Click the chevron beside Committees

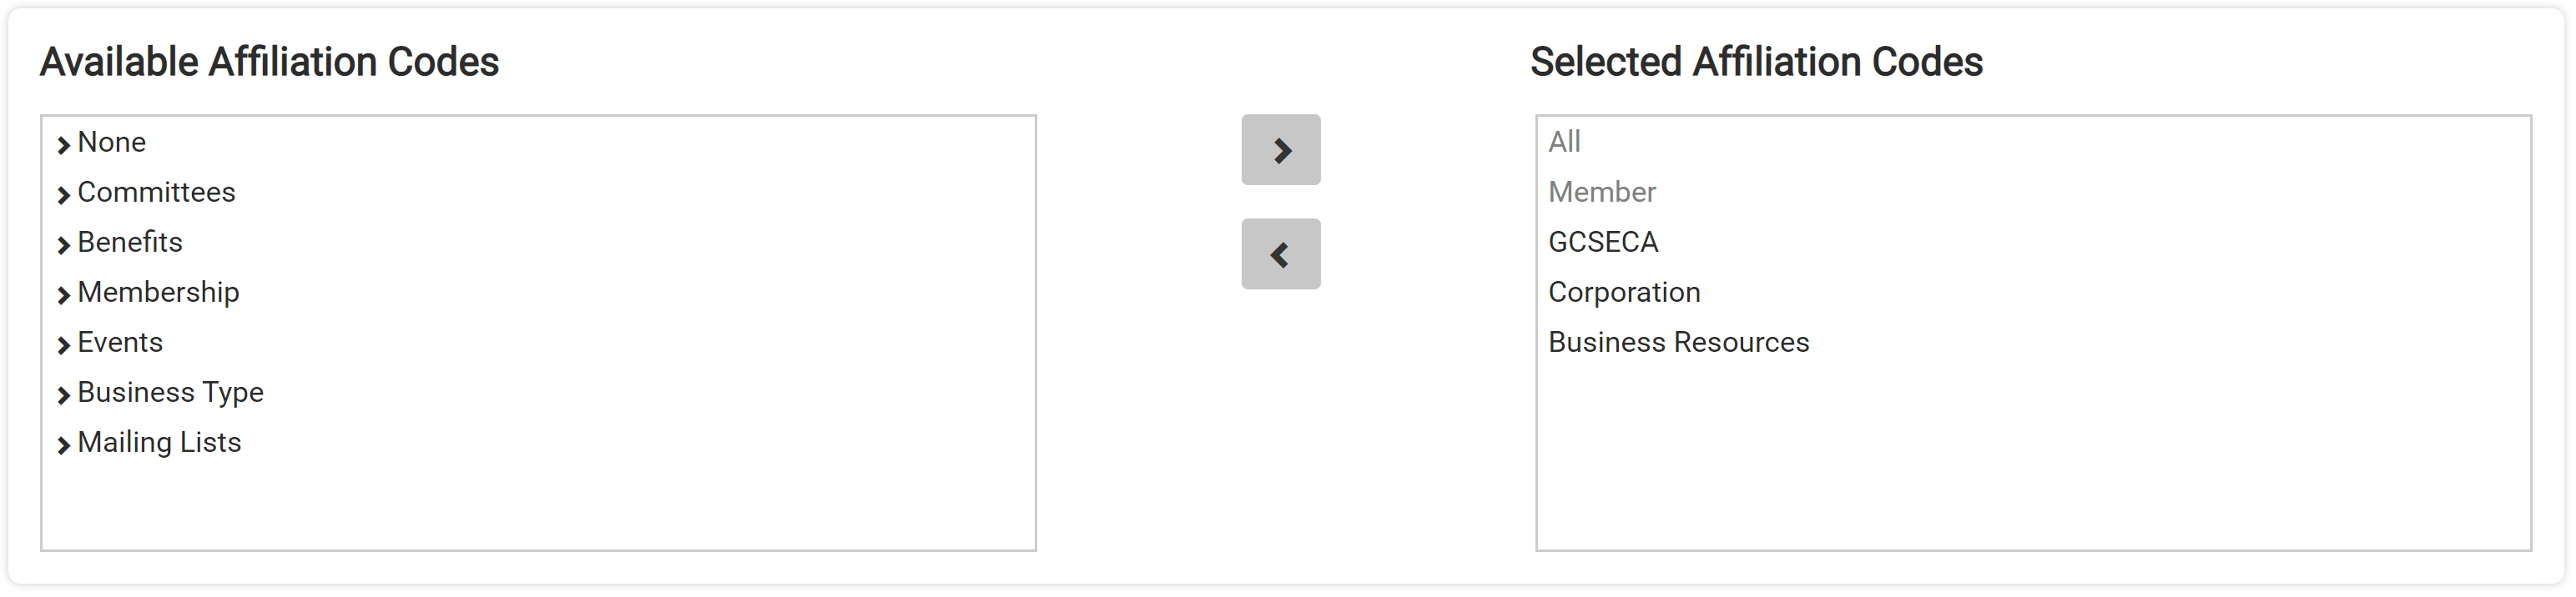[x=63, y=193]
